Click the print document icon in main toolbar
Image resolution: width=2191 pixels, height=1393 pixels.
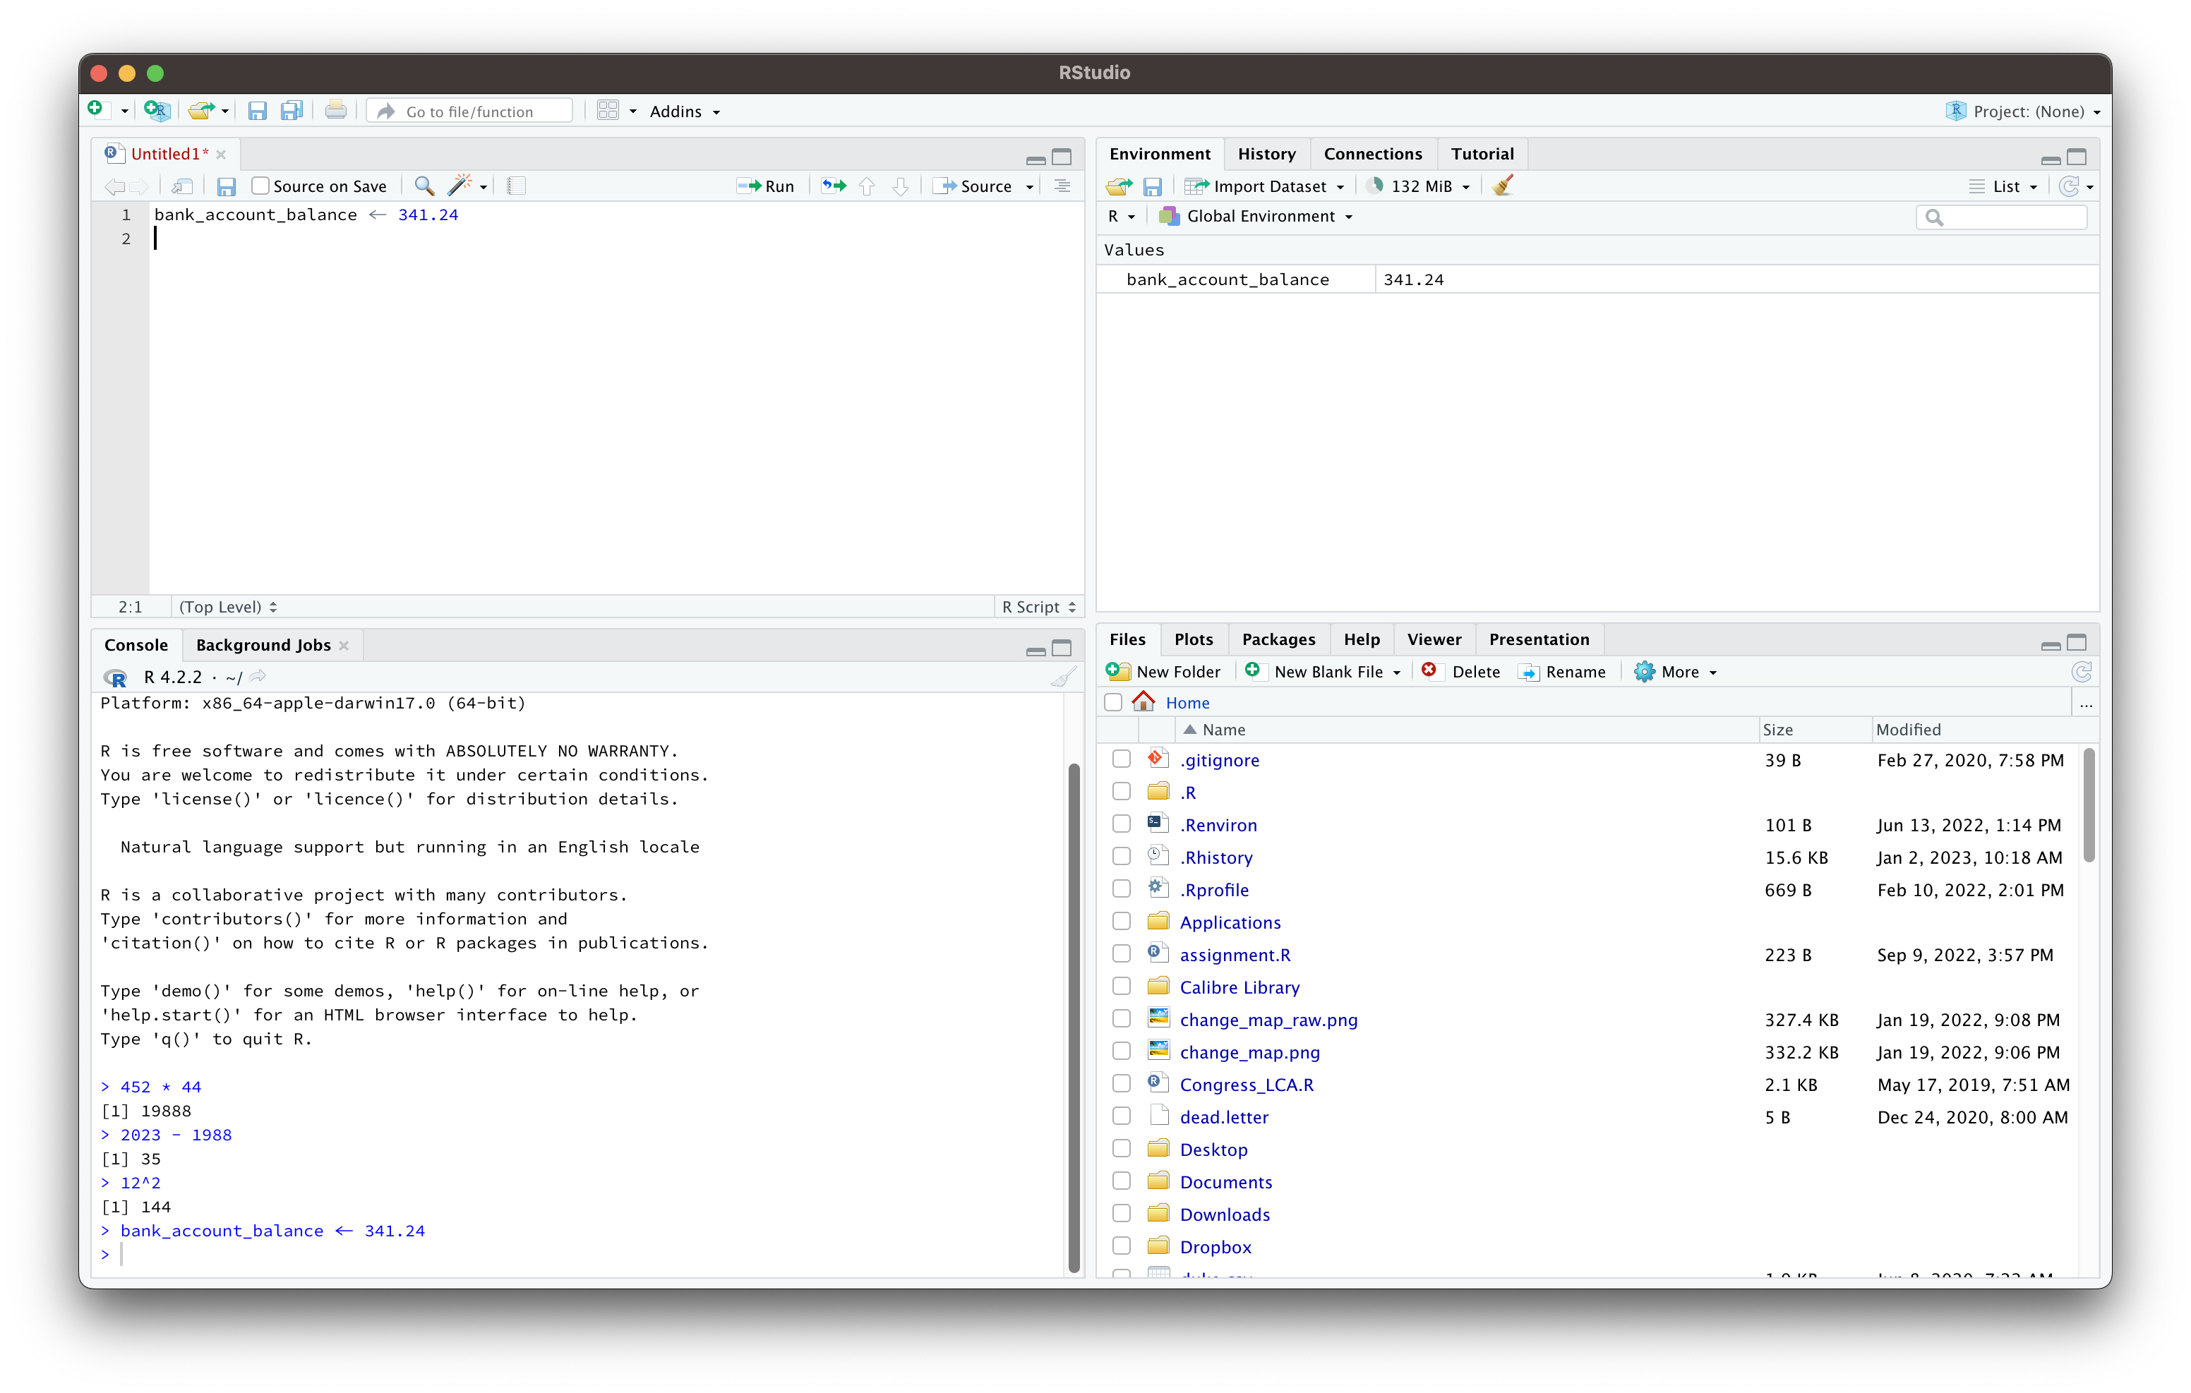point(335,111)
